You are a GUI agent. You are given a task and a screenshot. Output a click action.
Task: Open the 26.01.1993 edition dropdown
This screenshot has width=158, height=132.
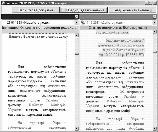[x=76, y=23]
